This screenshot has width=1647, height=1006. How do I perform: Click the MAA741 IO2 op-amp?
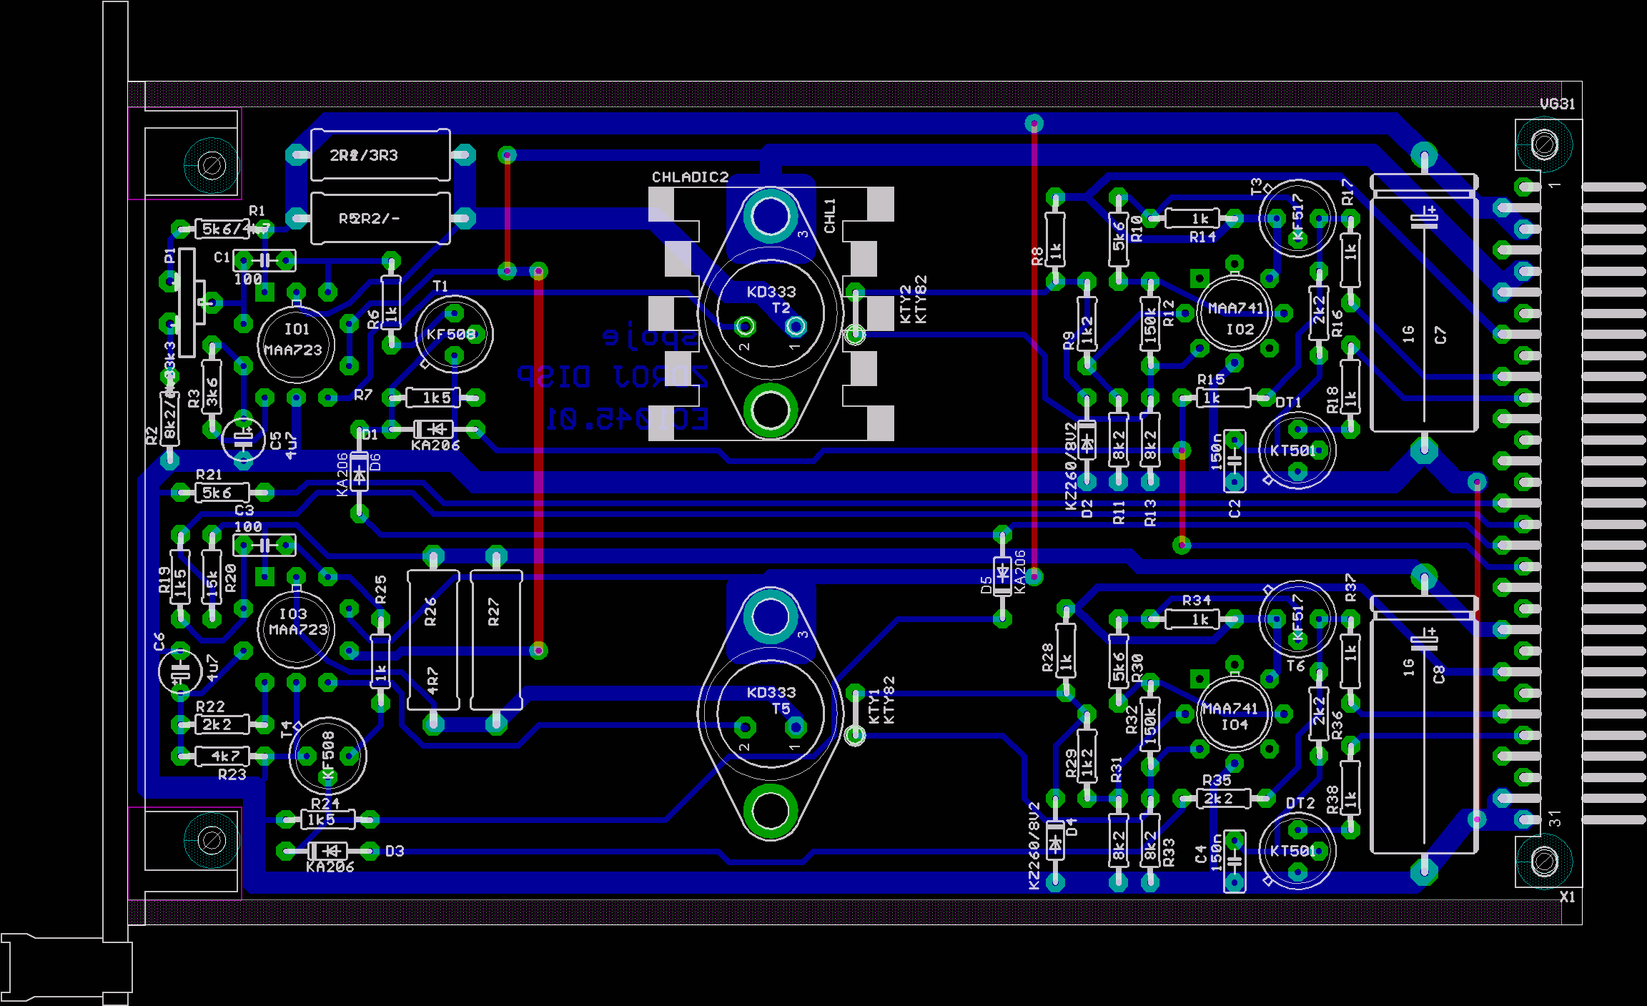tap(1235, 313)
